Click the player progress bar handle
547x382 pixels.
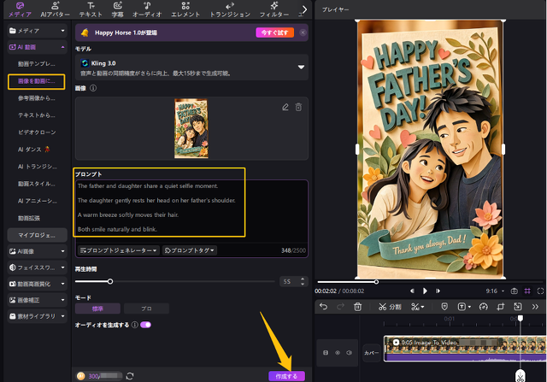click(376, 282)
